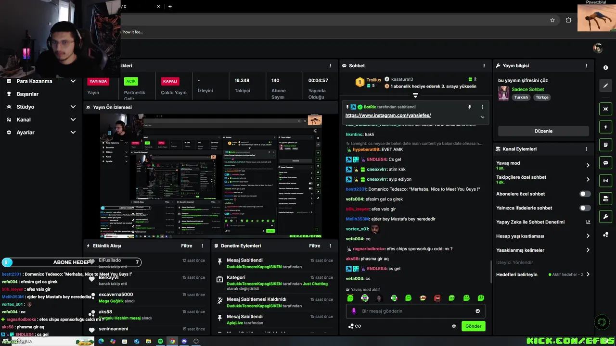Unpin the BotRix pinned message with the pin icon

point(470,107)
